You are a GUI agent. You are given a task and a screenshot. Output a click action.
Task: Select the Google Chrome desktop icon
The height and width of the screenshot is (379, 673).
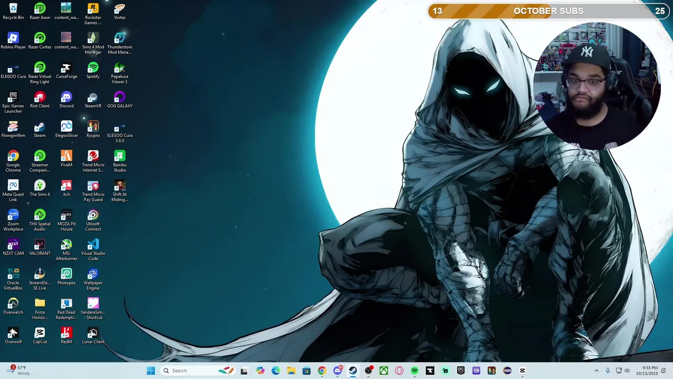13,162
